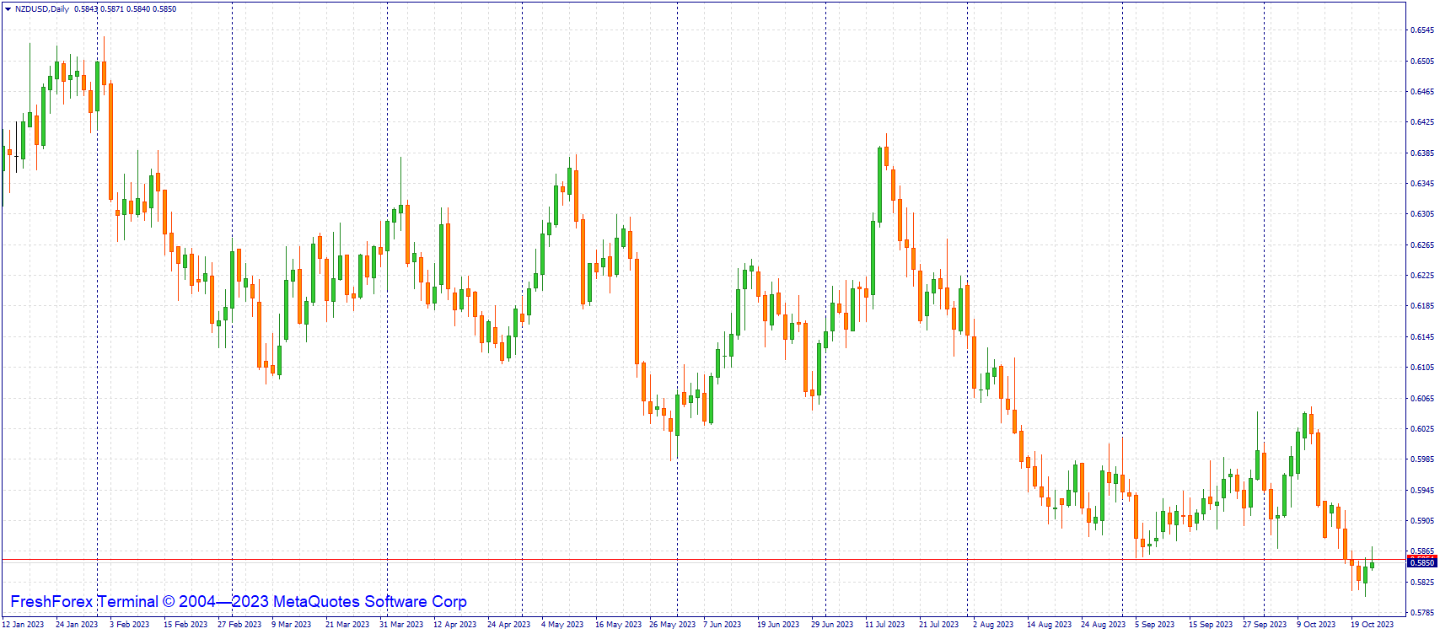
Task: Click the 2 Aug 2023 date label
Action: tap(993, 625)
